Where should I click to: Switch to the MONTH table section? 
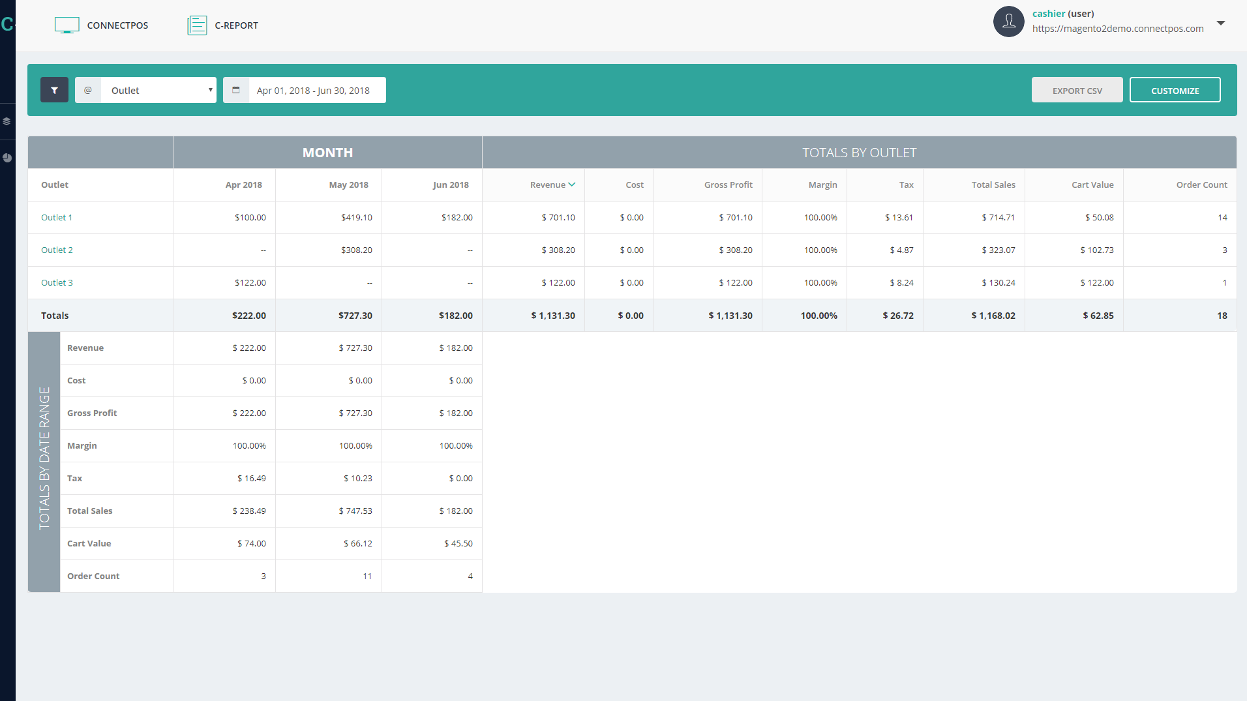327,152
